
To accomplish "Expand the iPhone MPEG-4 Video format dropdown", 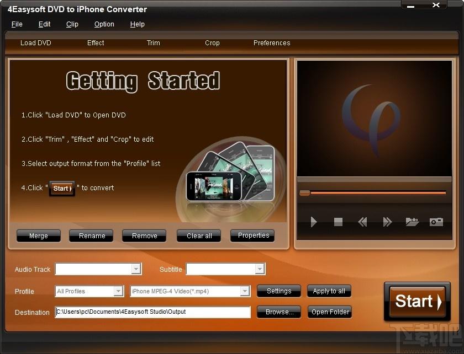I will tap(245, 291).
